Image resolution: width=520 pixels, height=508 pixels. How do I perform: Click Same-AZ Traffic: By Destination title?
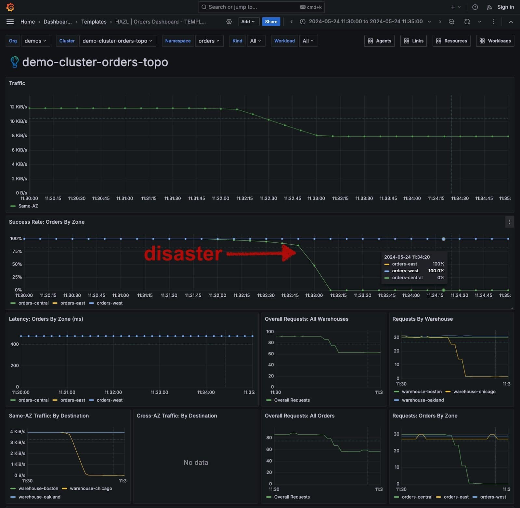tap(49, 415)
